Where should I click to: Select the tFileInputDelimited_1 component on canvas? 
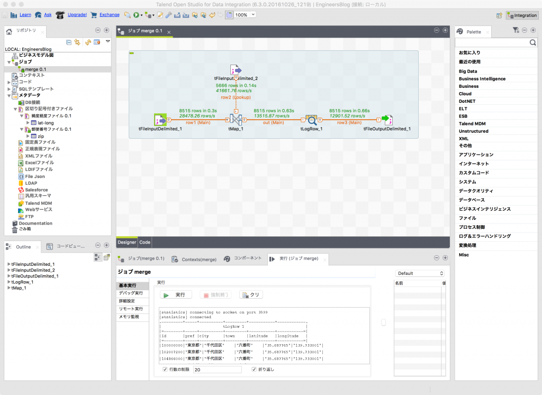click(x=160, y=120)
